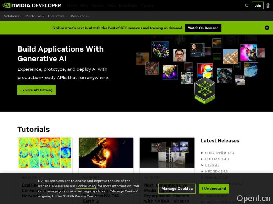Click the avatar face with glasses tile

coord(179,55)
